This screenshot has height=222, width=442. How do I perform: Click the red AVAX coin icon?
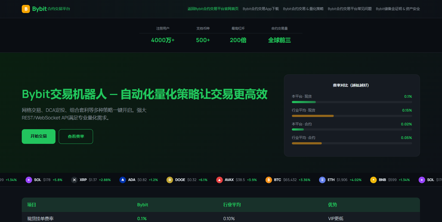220,180
